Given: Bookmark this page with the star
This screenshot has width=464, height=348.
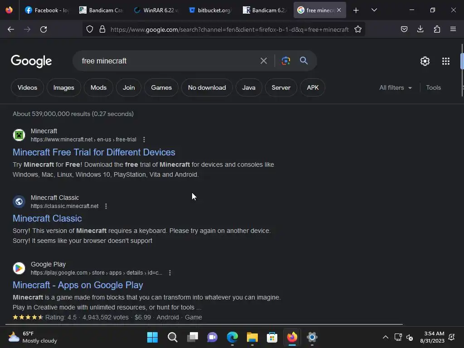Looking at the screenshot, I should coord(358,29).
